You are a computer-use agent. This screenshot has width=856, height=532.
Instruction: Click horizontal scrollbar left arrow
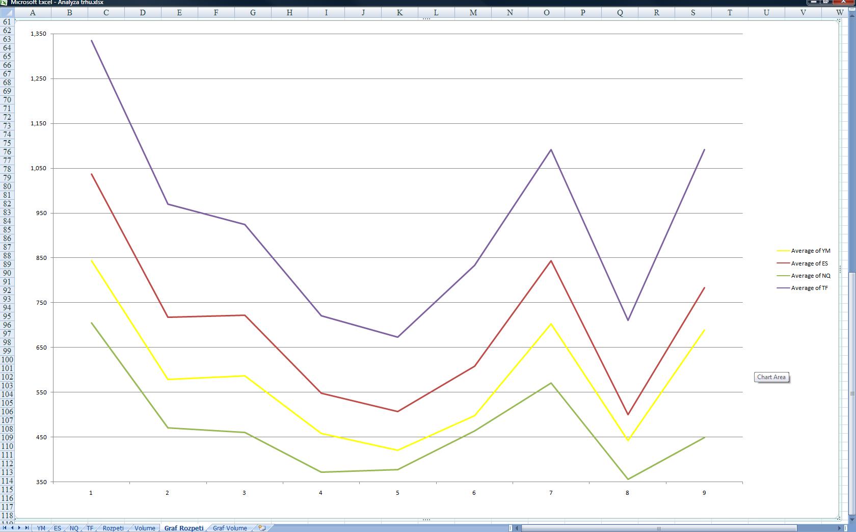tap(517, 528)
